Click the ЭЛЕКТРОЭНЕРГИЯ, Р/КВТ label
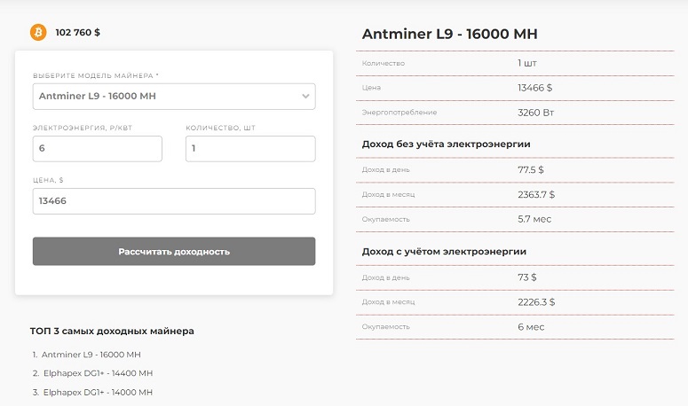 point(83,128)
